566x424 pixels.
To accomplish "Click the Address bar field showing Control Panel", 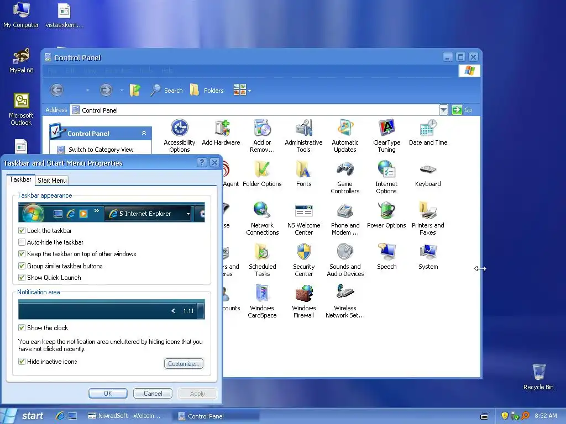I will 254,110.
